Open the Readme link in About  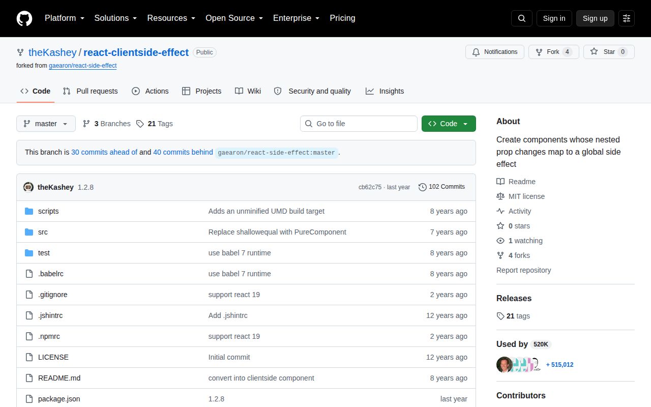[x=516, y=182]
